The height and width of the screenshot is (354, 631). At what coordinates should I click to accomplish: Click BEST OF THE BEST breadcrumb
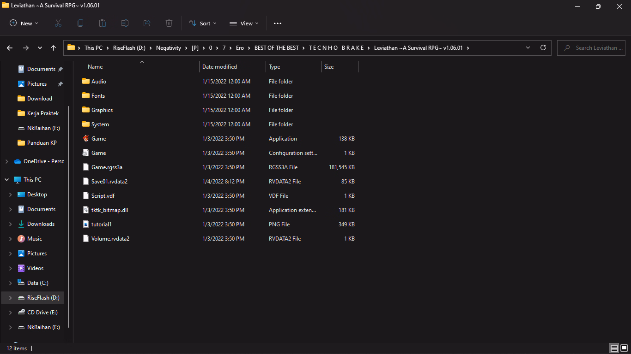coord(276,48)
